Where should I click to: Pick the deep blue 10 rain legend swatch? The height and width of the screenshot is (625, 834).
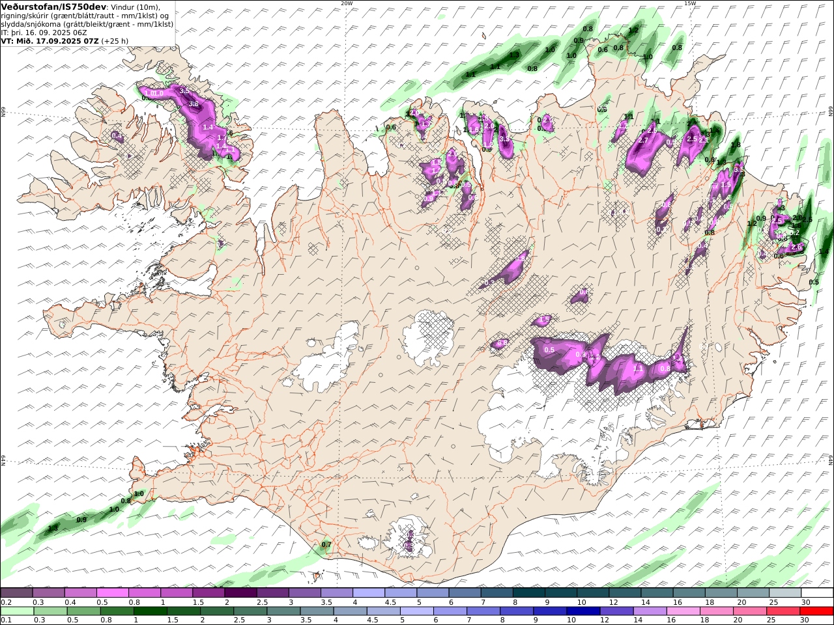[x=584, y=611]
